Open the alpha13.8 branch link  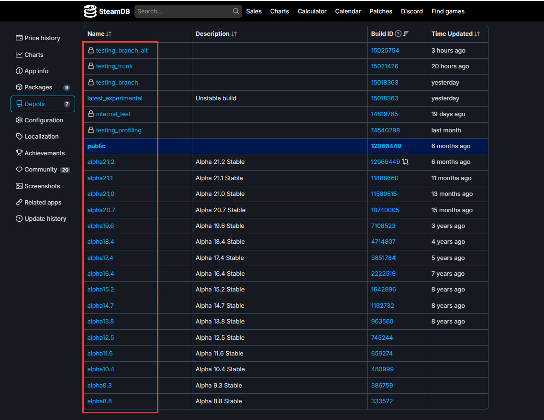click(100, 322)
